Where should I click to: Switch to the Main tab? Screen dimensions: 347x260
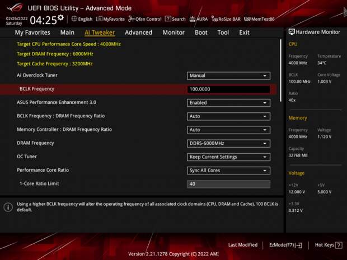pyautogui.click(x=67, y=32)
